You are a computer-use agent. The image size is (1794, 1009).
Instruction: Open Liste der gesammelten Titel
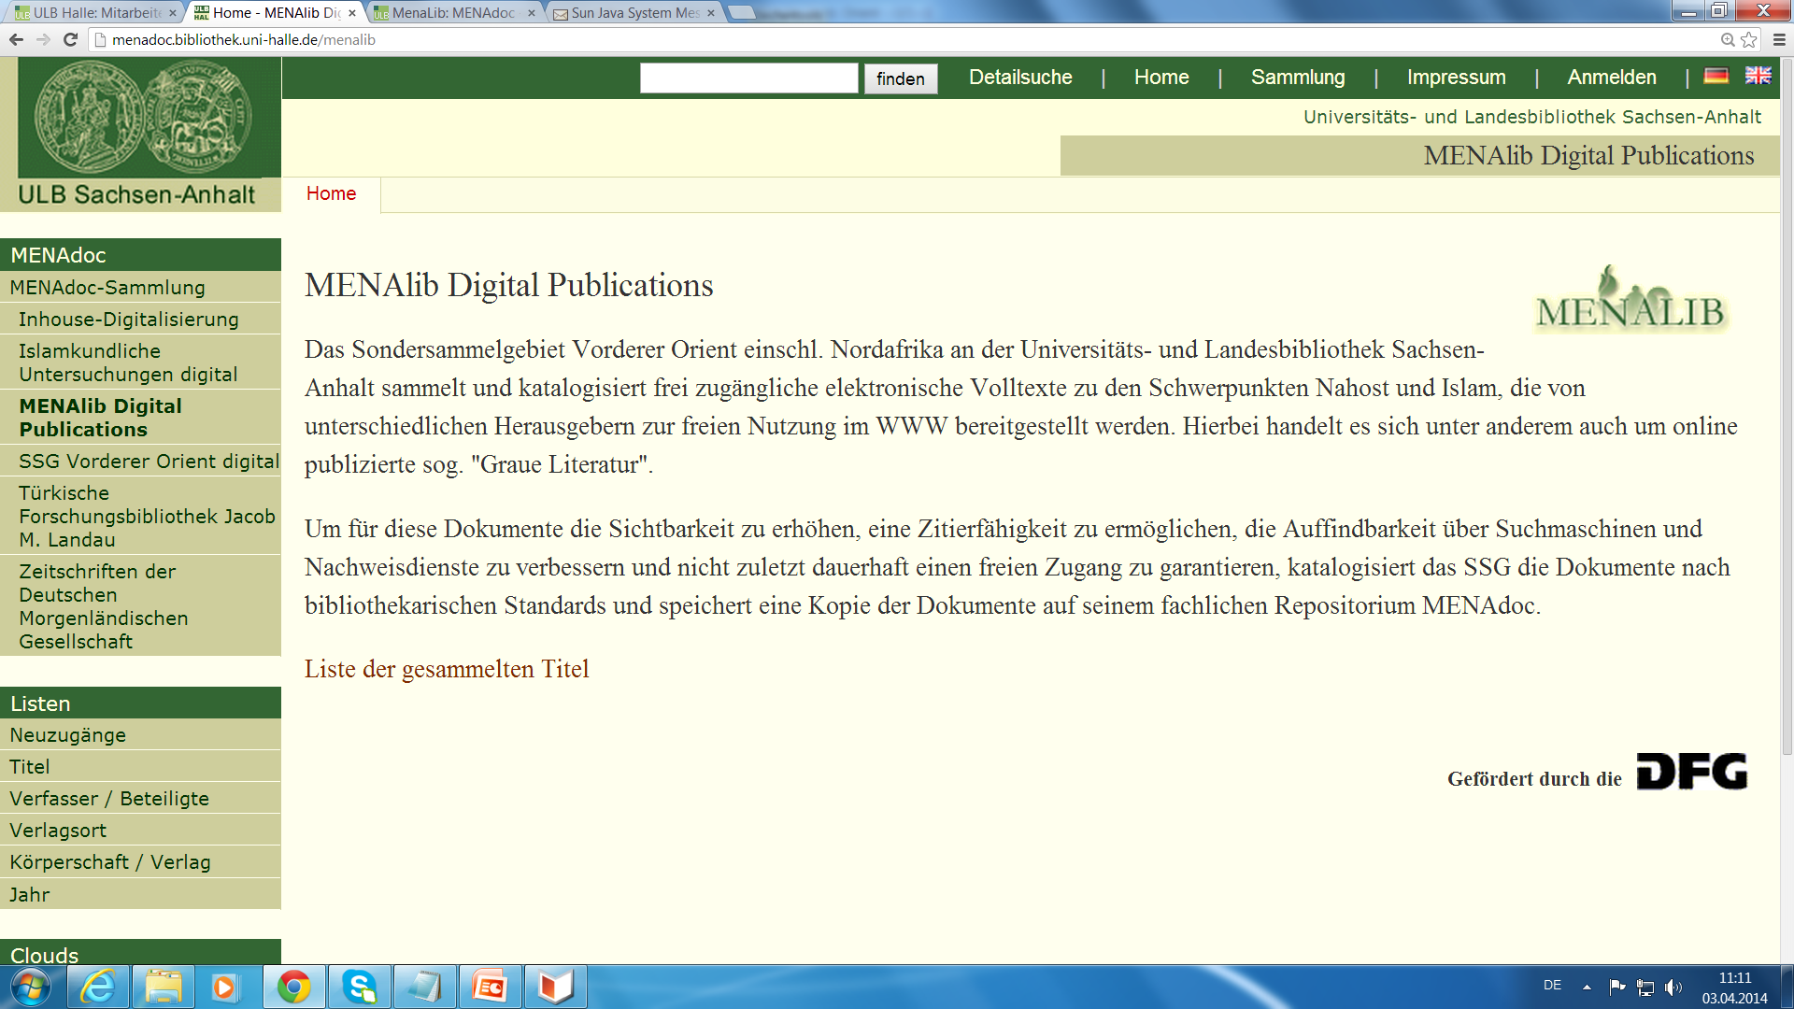click(447, 669)
